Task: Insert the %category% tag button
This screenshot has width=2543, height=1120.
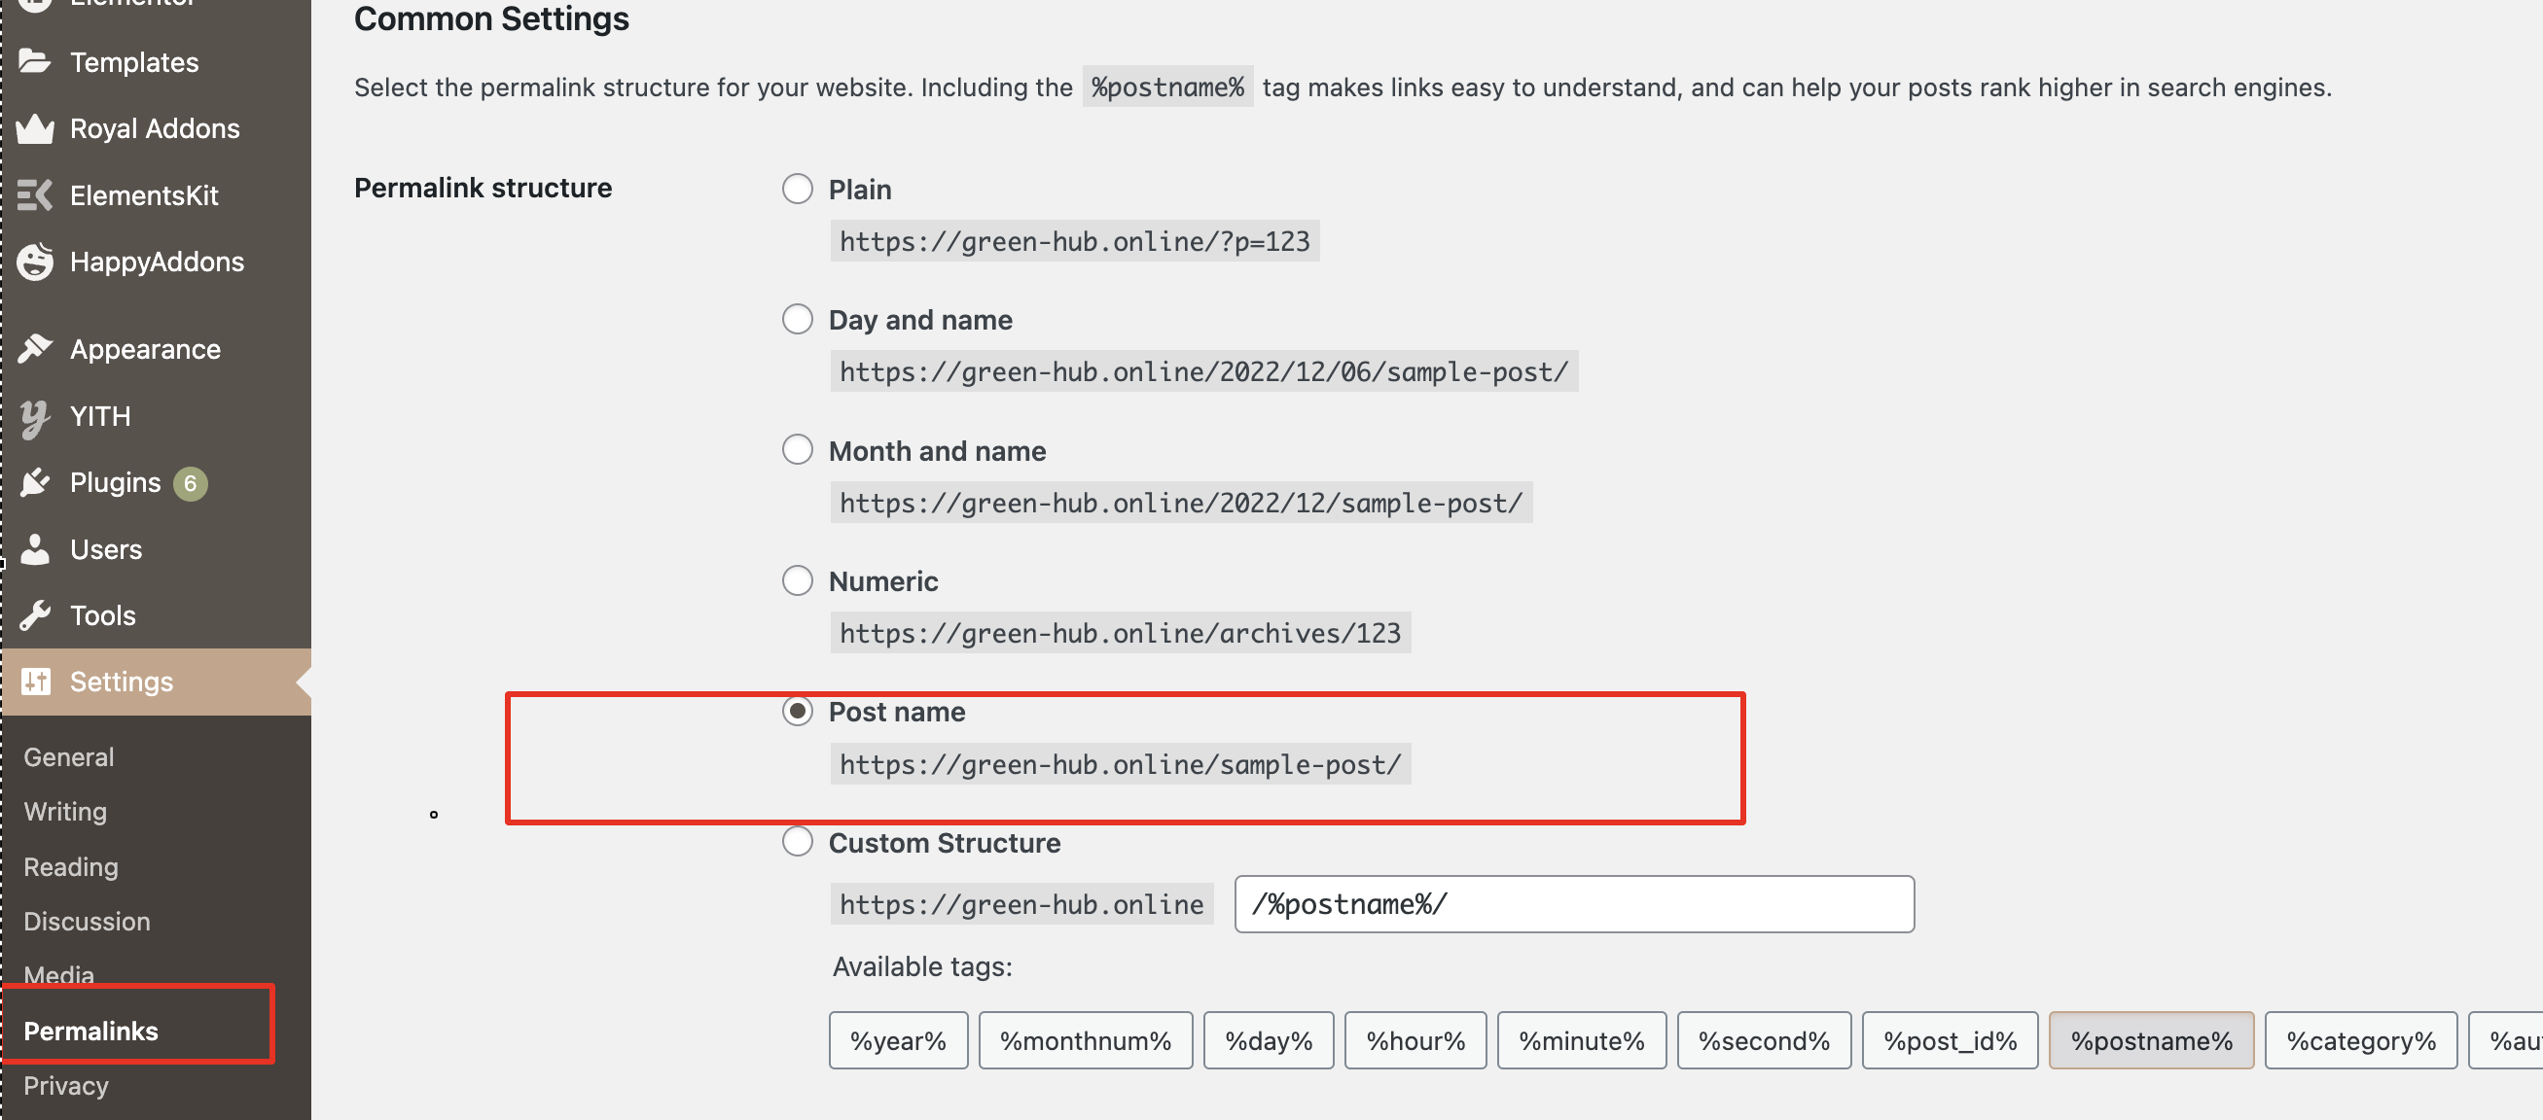Action: tap(2360, 1040)
